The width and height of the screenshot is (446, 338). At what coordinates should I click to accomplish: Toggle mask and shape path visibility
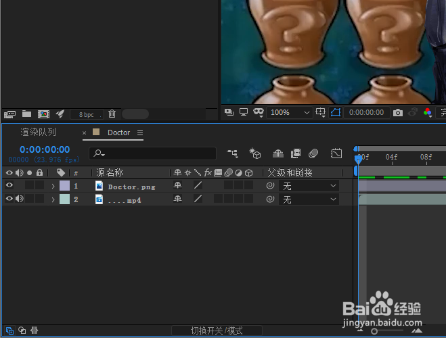(259, 112)
